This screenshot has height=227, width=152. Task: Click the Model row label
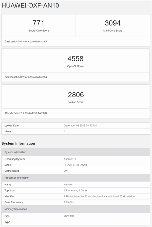(x=8, y=165)
